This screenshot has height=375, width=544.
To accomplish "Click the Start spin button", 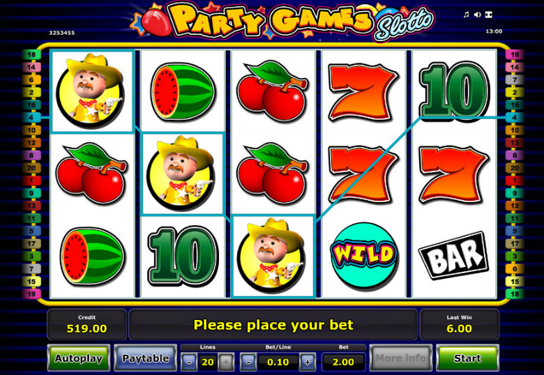I will point(467,358).
